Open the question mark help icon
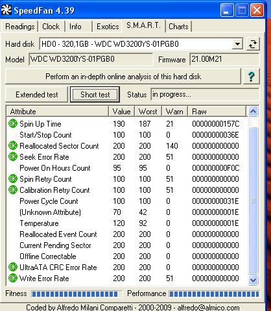 tap(251, 77)
